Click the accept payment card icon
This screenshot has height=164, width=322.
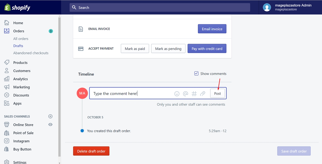[x=81, y=49]
